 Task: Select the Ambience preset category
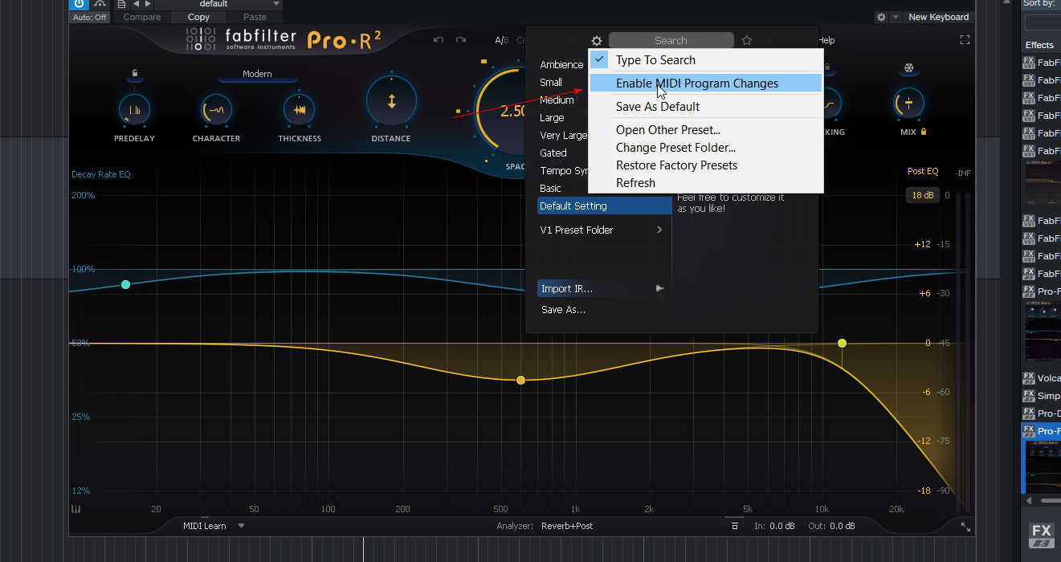(561, 65)
